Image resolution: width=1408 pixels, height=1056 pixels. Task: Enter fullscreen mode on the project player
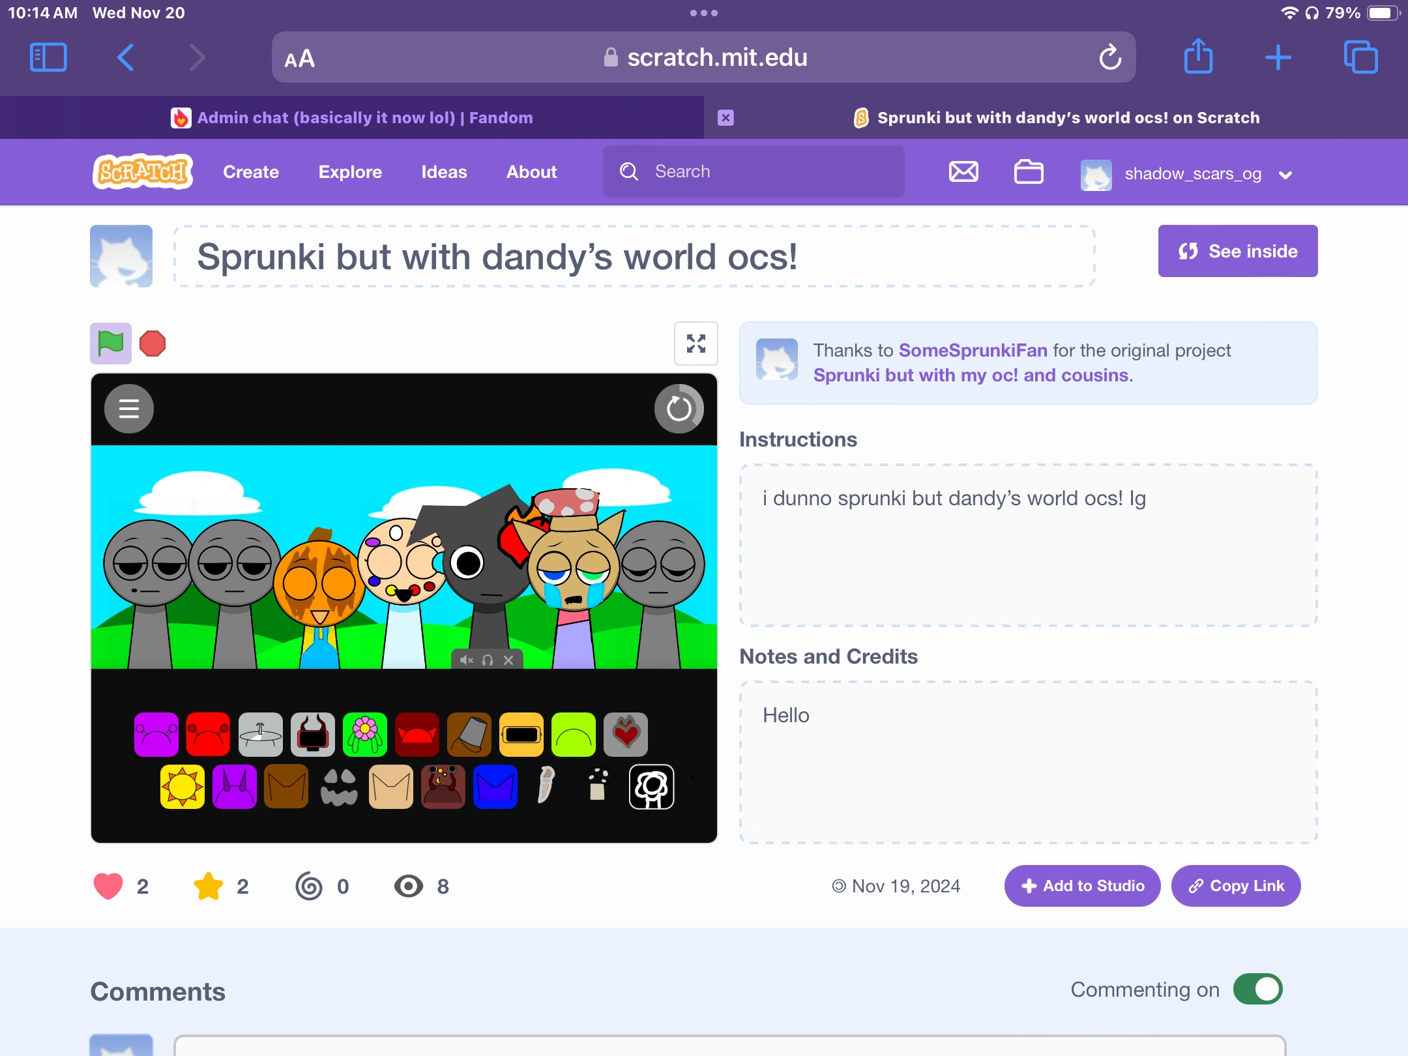696,344
